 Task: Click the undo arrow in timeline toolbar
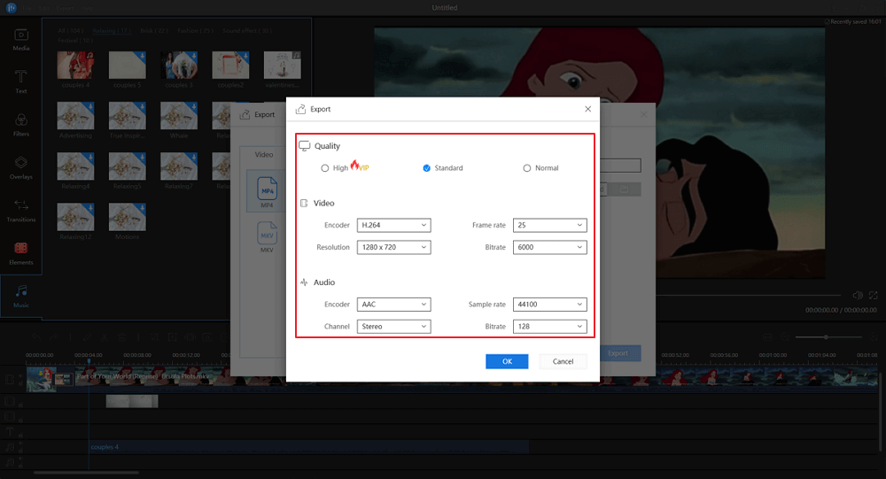pos(36,337)
